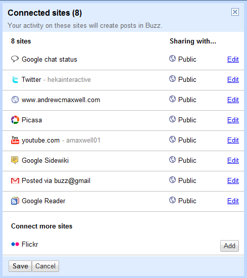This screenshot has width=247, height=278.
Task: Click the Picasa pinwheel icon
Action: (15, 120)
